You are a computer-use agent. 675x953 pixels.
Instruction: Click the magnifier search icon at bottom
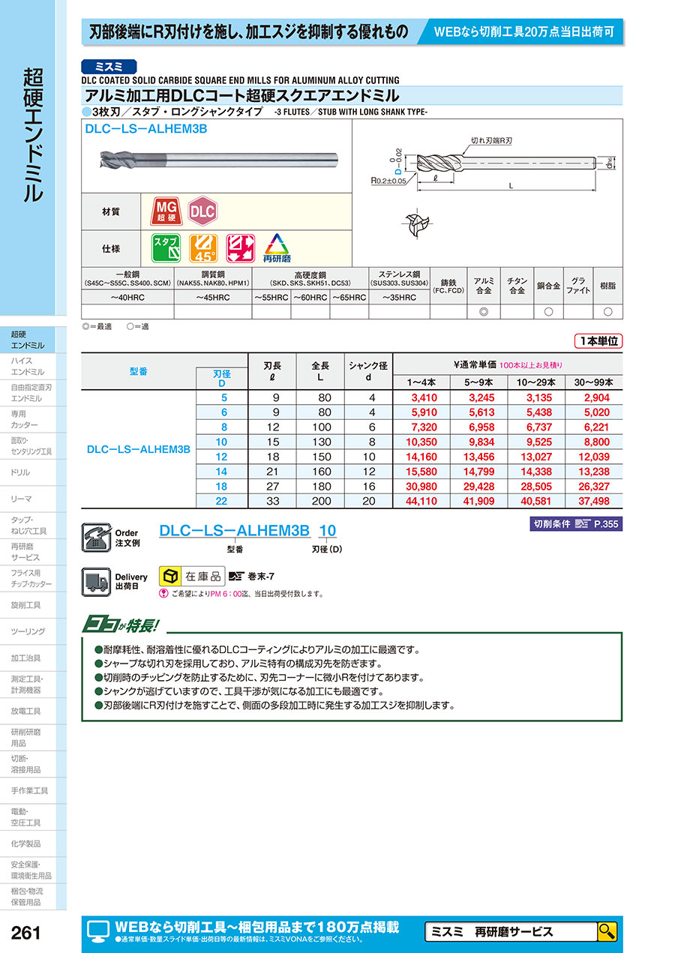[x=607, y=931]
